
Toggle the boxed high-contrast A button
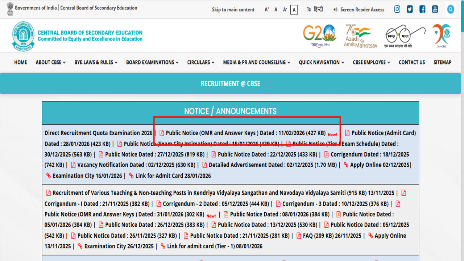click(x=294, y=10)
